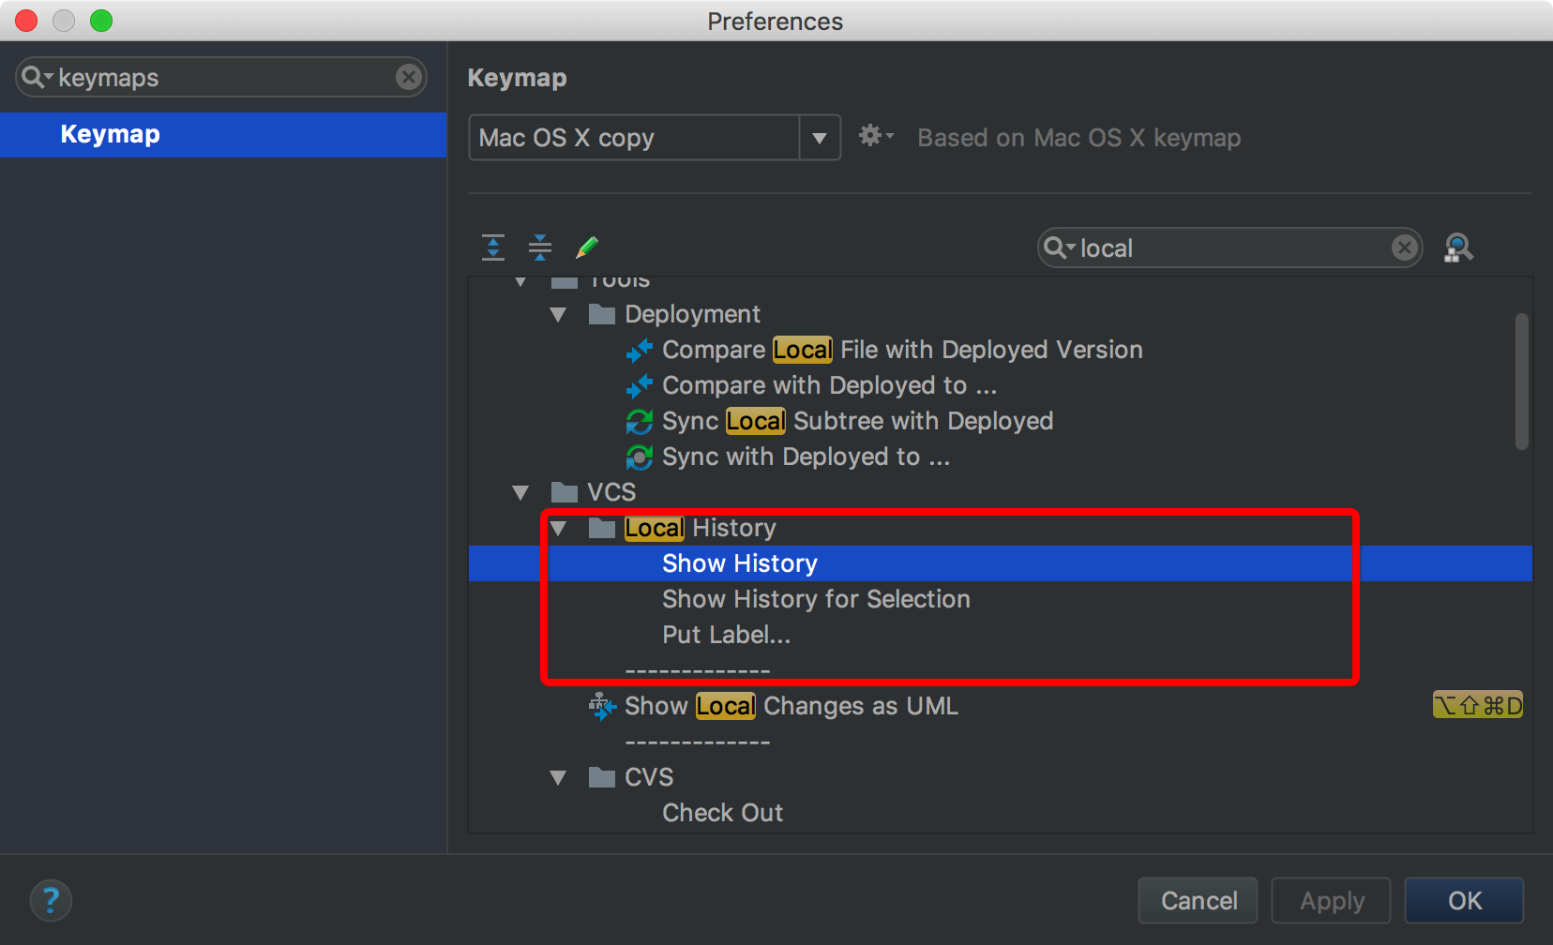This screenshot has width=1553, height=945.
Task: Select Keymap in the settings sidebar
Action: click(223, 134)
